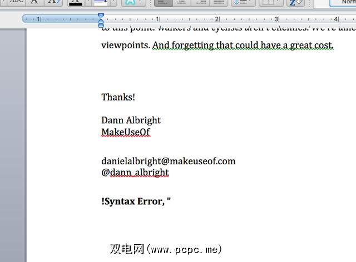The image size is (356, 262).
Task: Click the align text right button
Action: (x=200, y=3)
